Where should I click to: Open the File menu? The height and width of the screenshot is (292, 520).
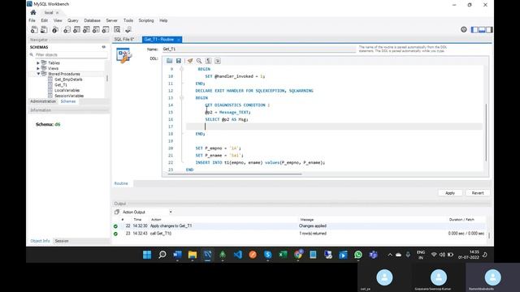[32, 20]
